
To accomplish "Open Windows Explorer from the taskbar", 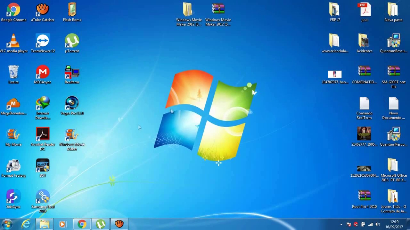I will pos(45,224).
